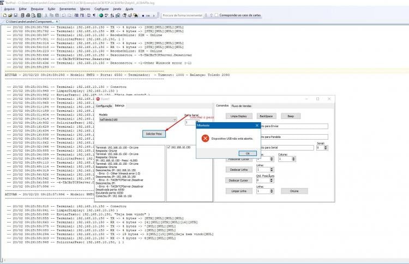Open the Ajuda menu

(129, 9)
